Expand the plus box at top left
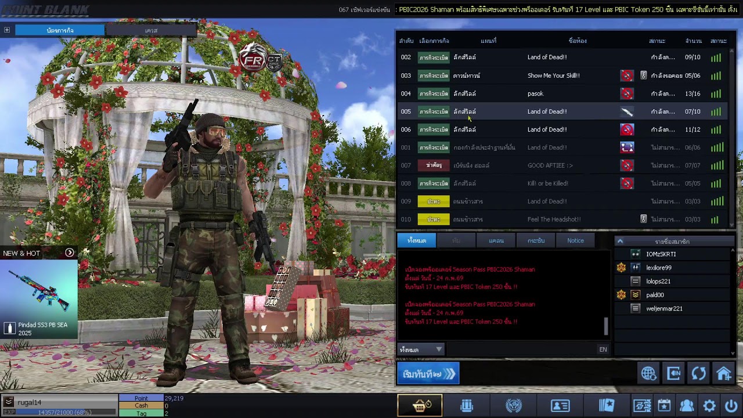Image resolution: width=743 pixels, height=418 pixels. [x=7, y=30]
